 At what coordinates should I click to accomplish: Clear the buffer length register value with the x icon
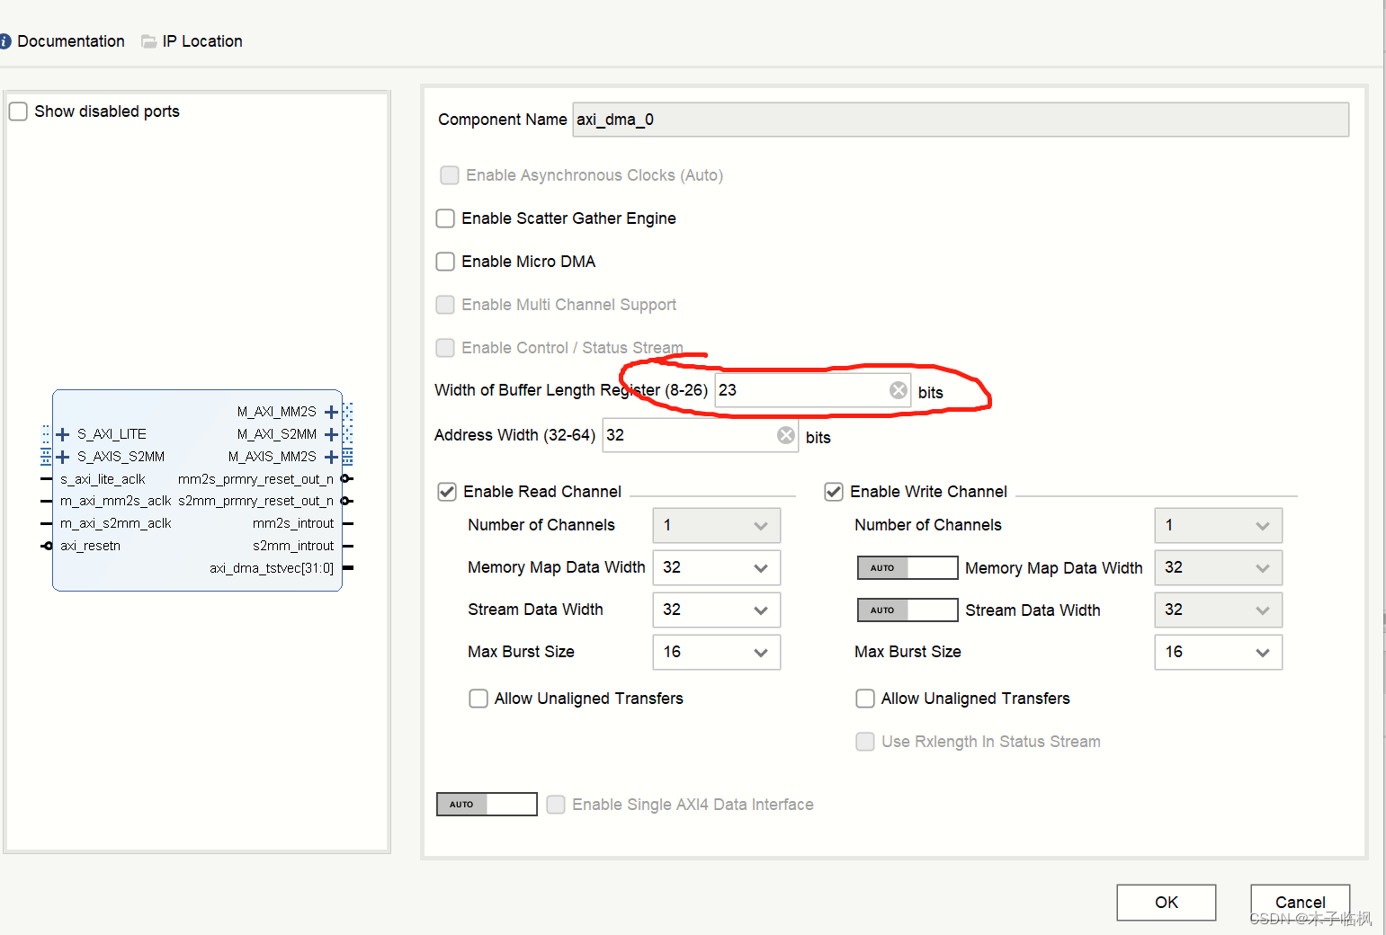tap(898, 389)
